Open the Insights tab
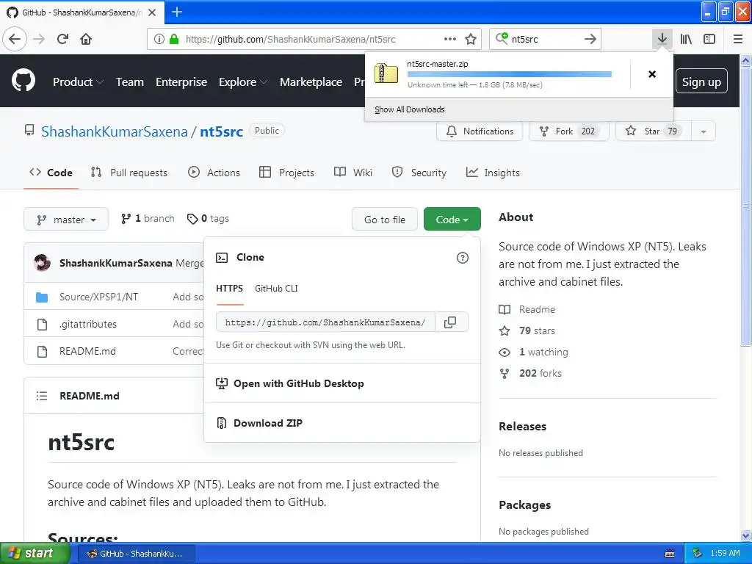Image resolution: width=752 pixels, height=564 pixels. [x=493, y=173]
